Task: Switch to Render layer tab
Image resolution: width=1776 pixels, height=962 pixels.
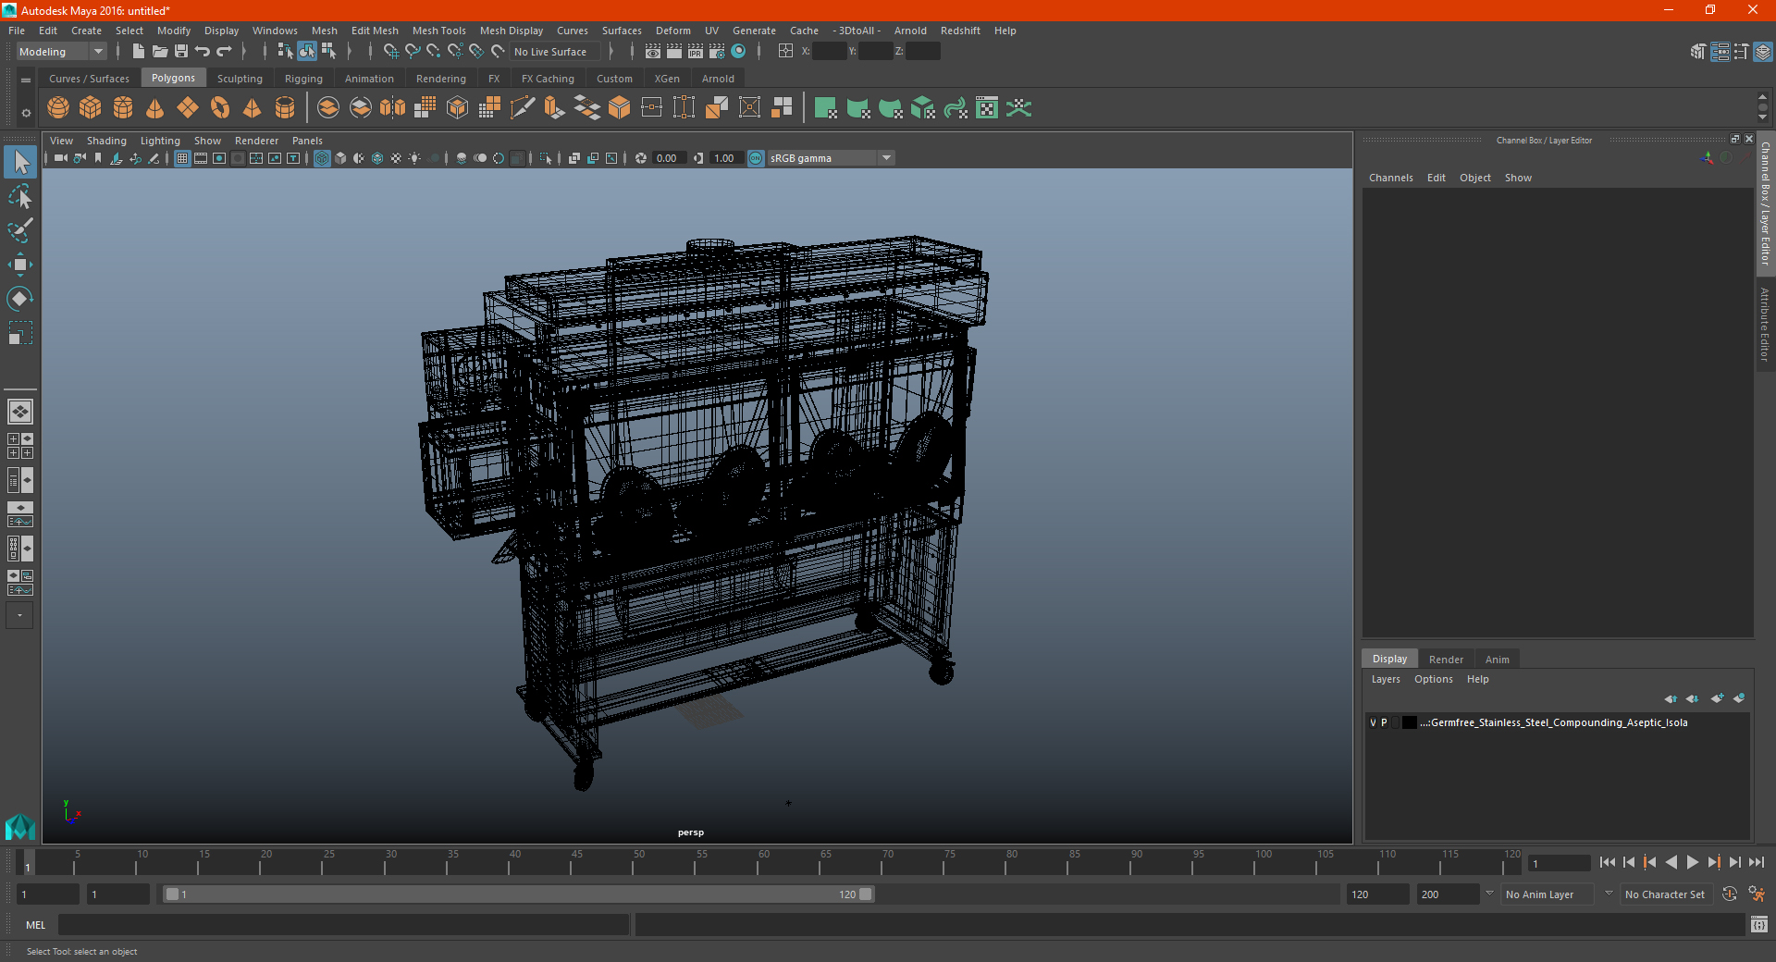Action: pos(1446,660)
